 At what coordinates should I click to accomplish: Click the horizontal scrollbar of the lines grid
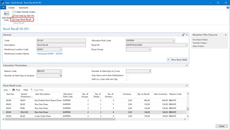(x=60, y=119)
